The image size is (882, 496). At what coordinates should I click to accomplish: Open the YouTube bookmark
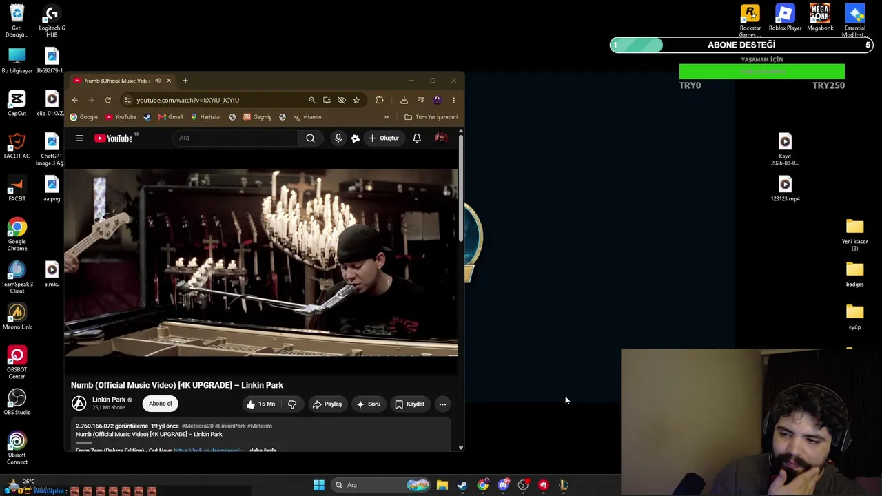(x=121, y=117)
